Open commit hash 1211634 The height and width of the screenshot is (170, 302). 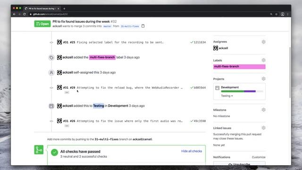200,42
